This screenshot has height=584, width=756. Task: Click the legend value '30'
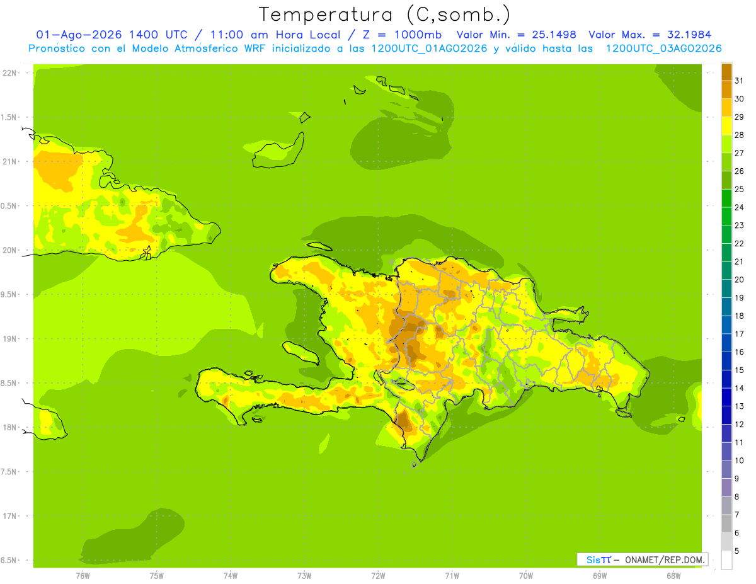740,99
